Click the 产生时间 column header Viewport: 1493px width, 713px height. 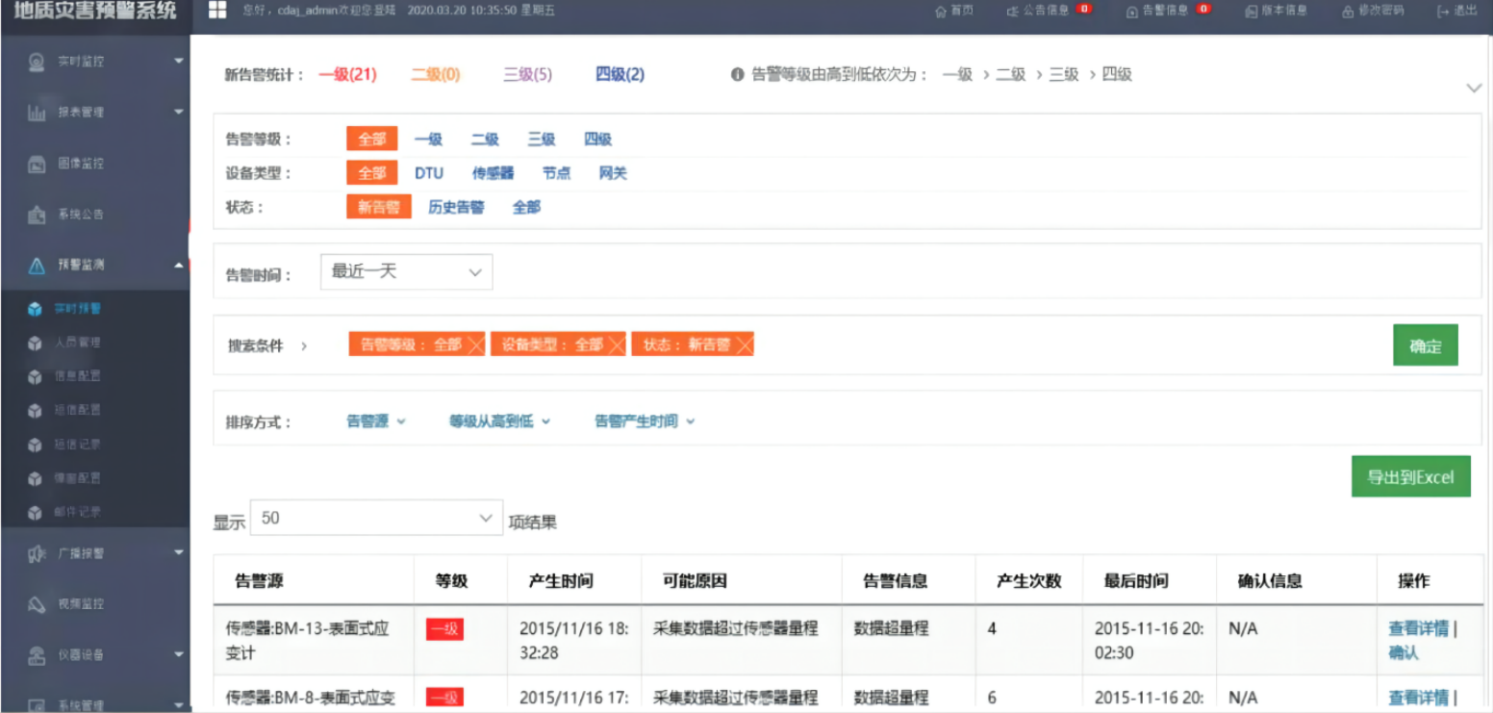561,581
